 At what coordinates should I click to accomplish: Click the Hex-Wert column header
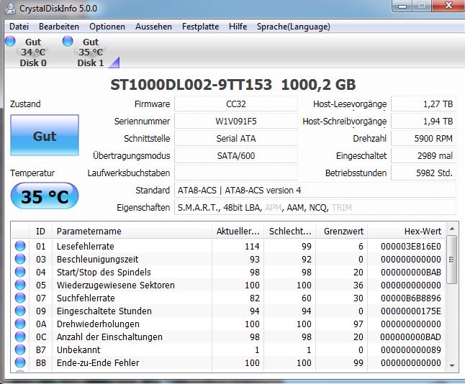(406, 231)
